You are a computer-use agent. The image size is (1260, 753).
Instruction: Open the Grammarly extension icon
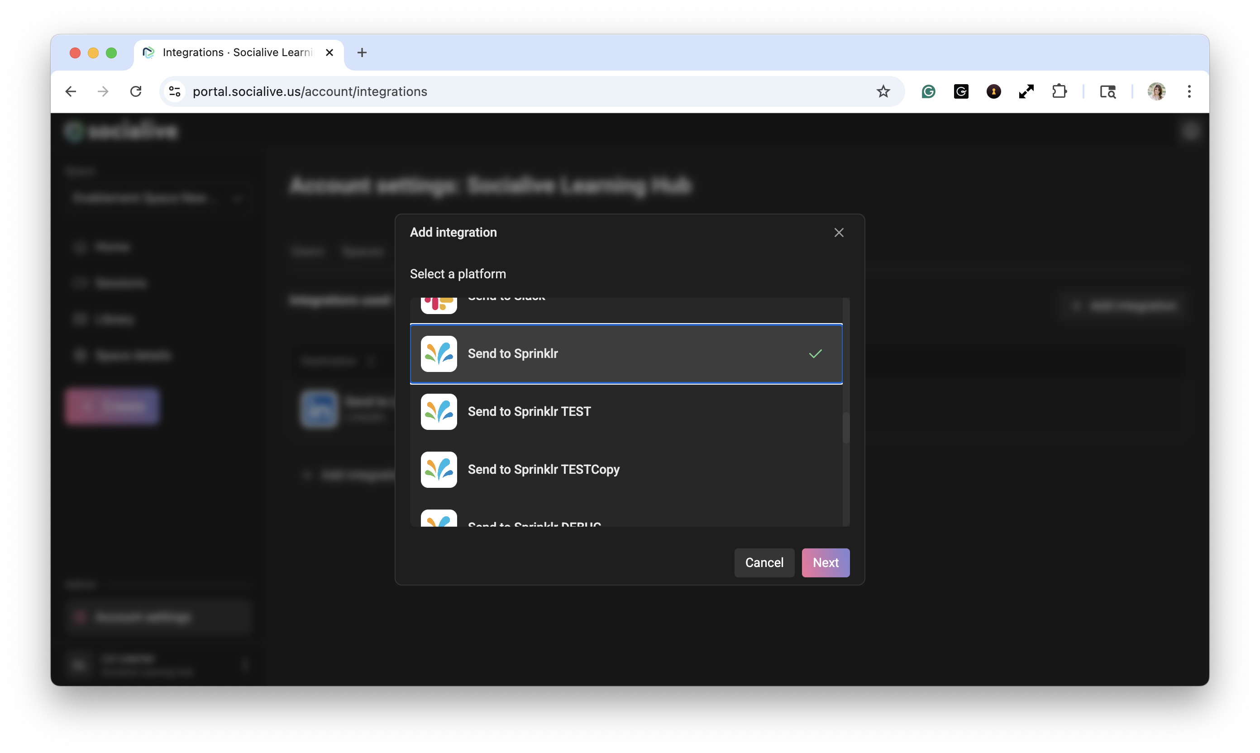coord(928,91)
